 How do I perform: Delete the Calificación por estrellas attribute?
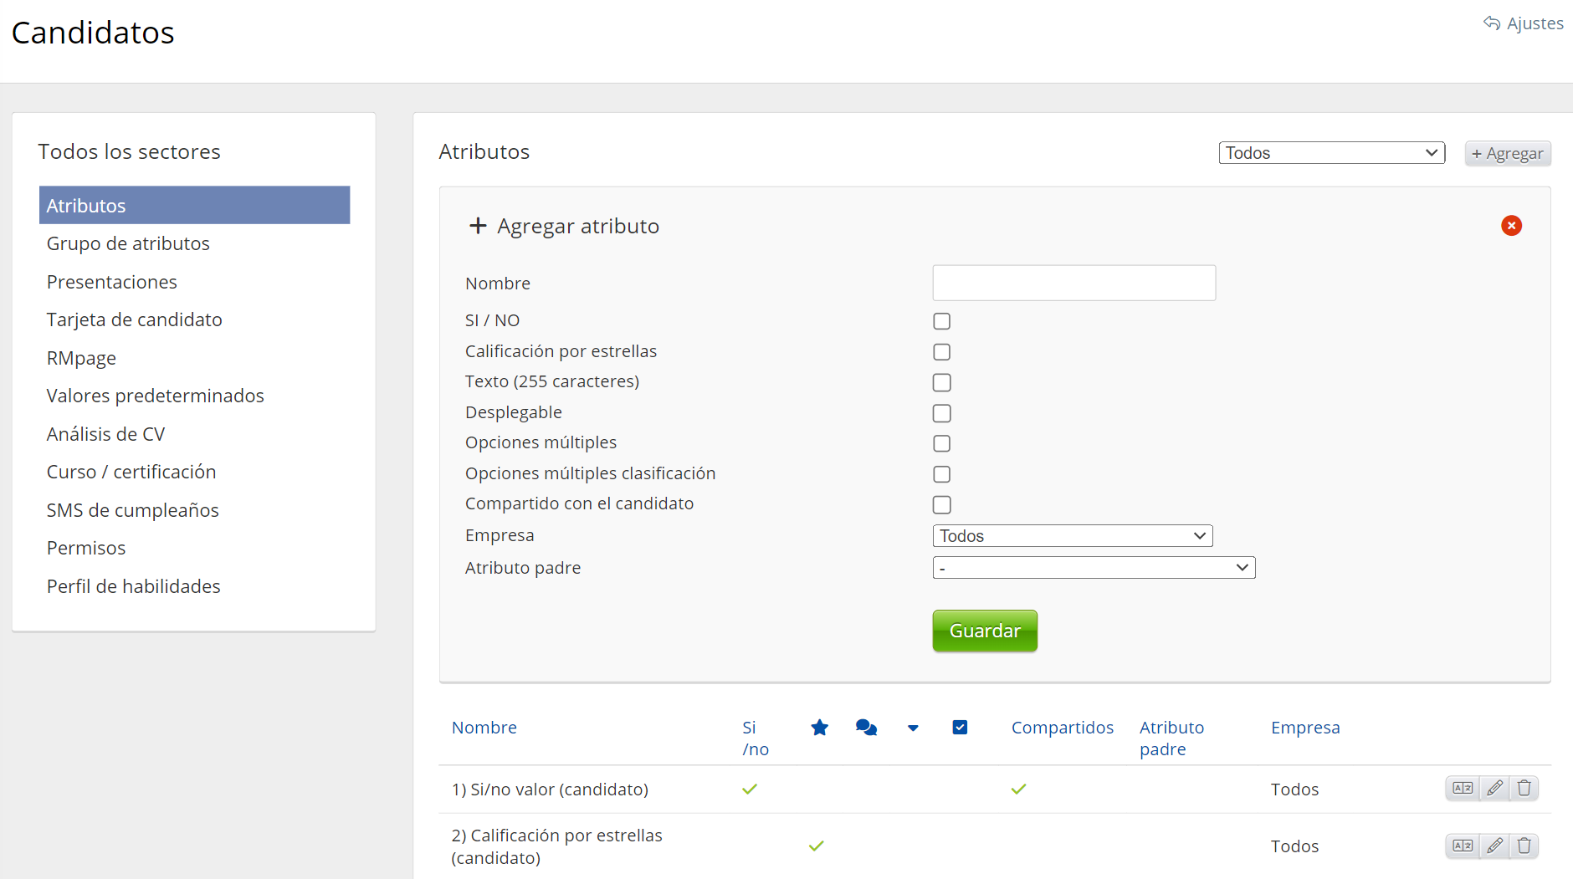(1524, 846)
